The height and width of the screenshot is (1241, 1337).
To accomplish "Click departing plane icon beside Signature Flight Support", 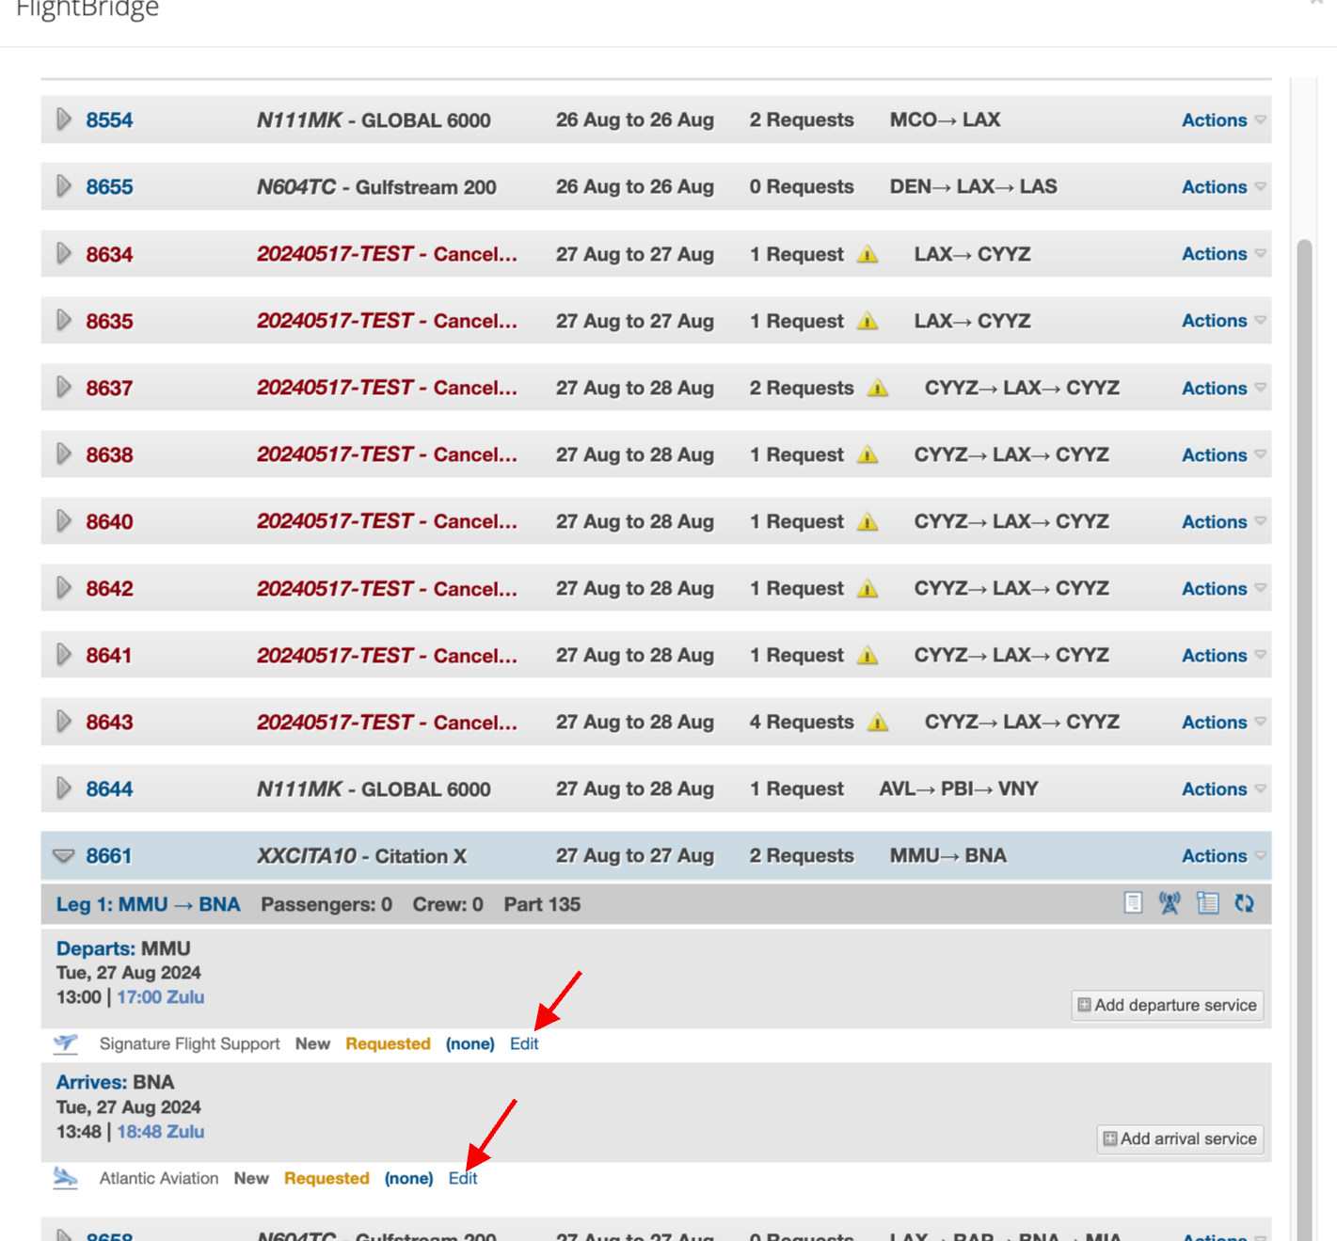I will [66, 1043].
